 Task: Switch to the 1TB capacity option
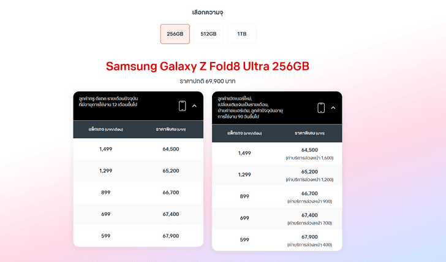click(x=242, y=34)
